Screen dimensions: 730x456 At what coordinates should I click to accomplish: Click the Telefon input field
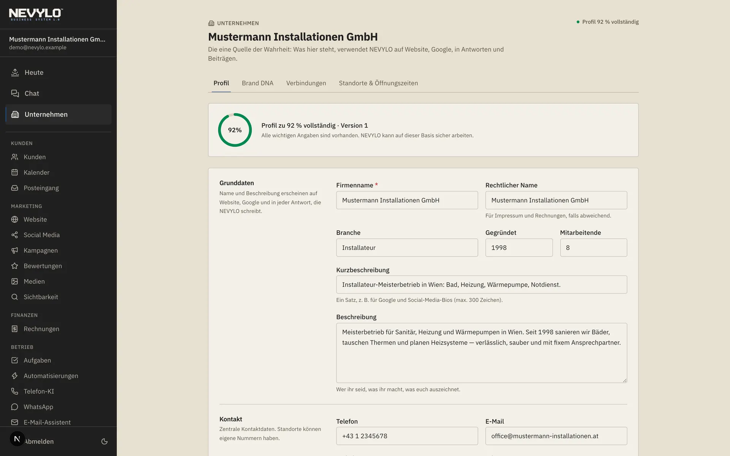[407, 436]
